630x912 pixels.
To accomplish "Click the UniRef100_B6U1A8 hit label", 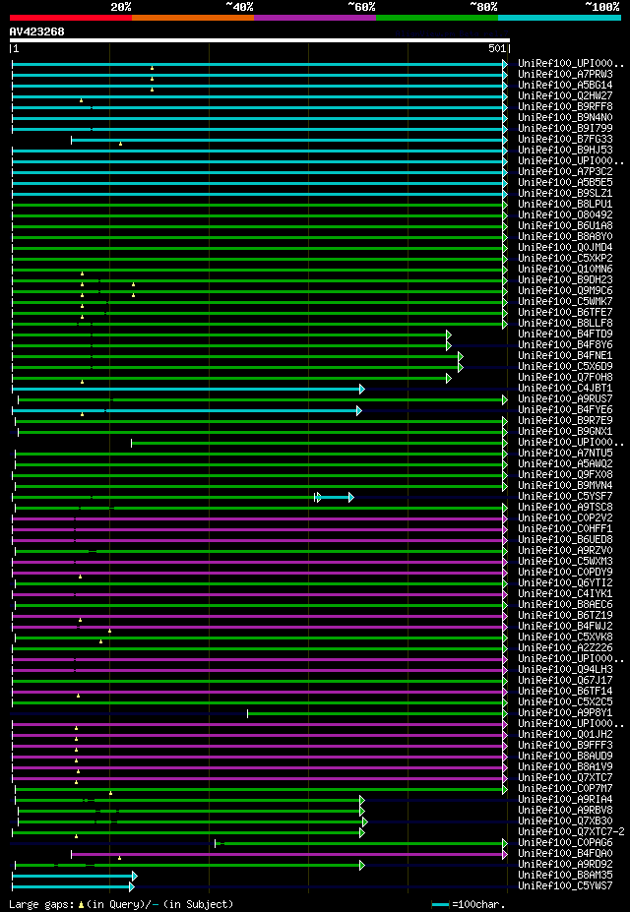I will pyautogui.click(x=565, y=225).
